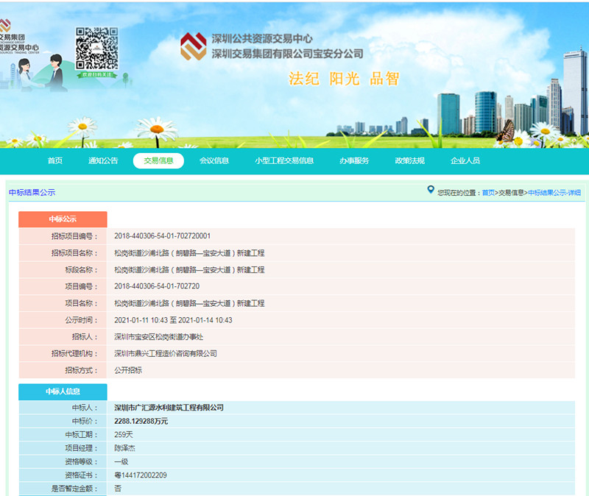Click the red diamond center logo

click(x=194, y=46)
